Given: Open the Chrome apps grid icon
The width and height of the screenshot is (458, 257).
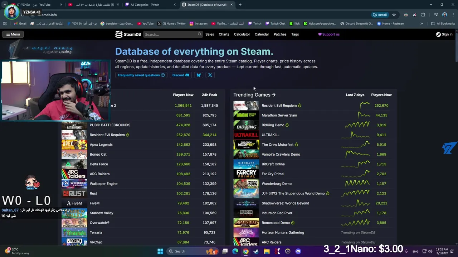Looking at the screenshot, I should [x=5, y=24].
